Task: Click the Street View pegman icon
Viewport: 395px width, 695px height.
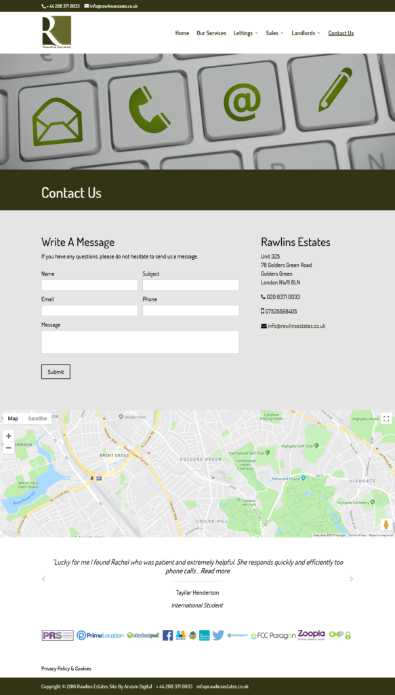Action: (x=386, y=525)
